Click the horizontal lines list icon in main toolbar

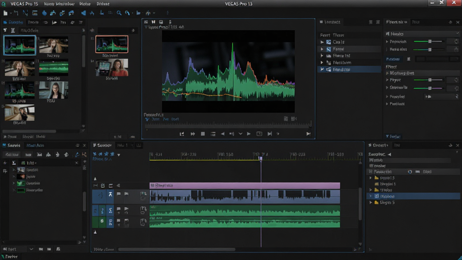click(x=35, y=13)
